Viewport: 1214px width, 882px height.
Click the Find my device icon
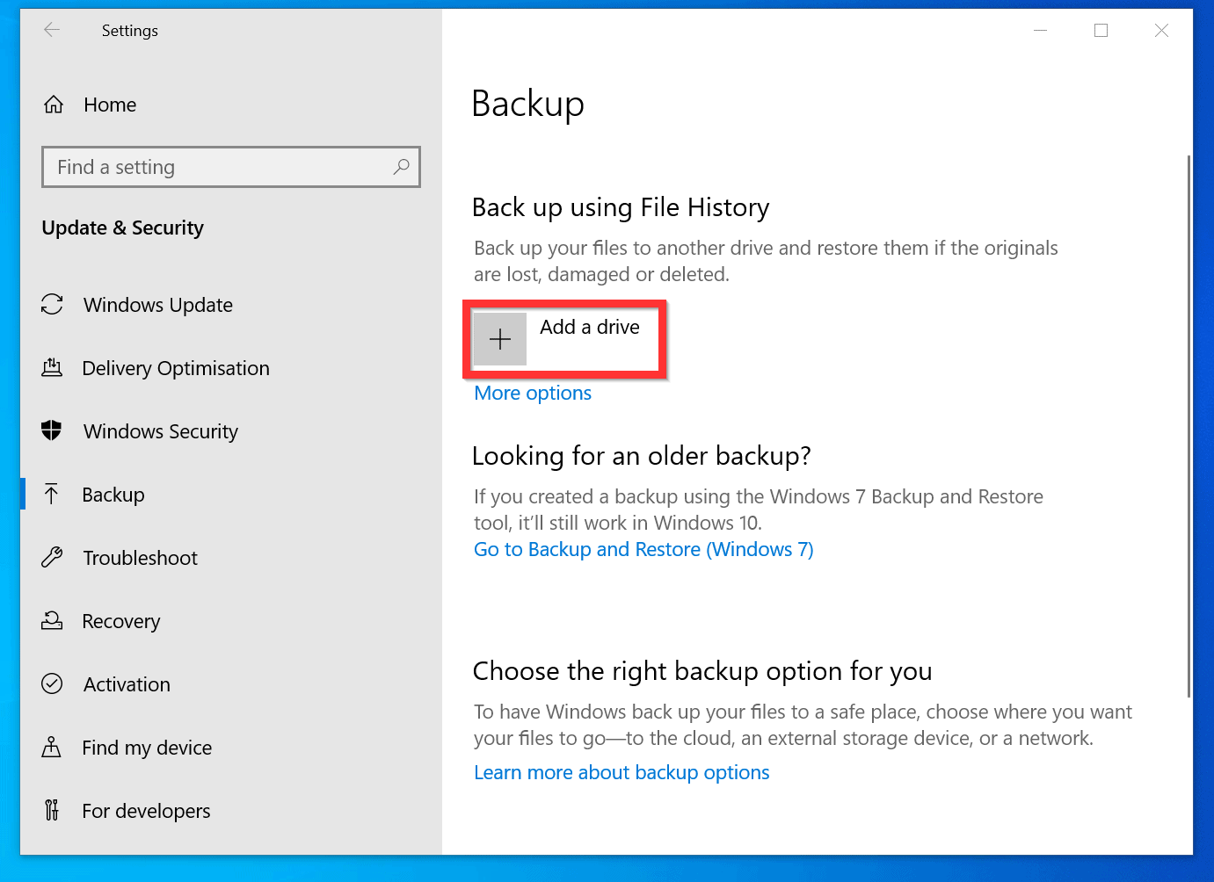click(52, 747)
